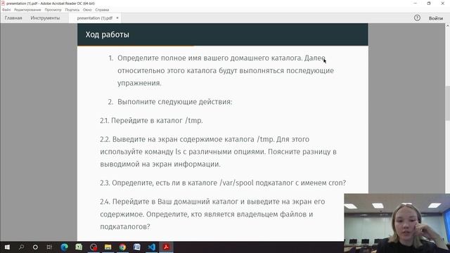Switch to the Главная tab
Image resolution: width=450 pixels, height=253 pixels.
(x=13, y=18)
